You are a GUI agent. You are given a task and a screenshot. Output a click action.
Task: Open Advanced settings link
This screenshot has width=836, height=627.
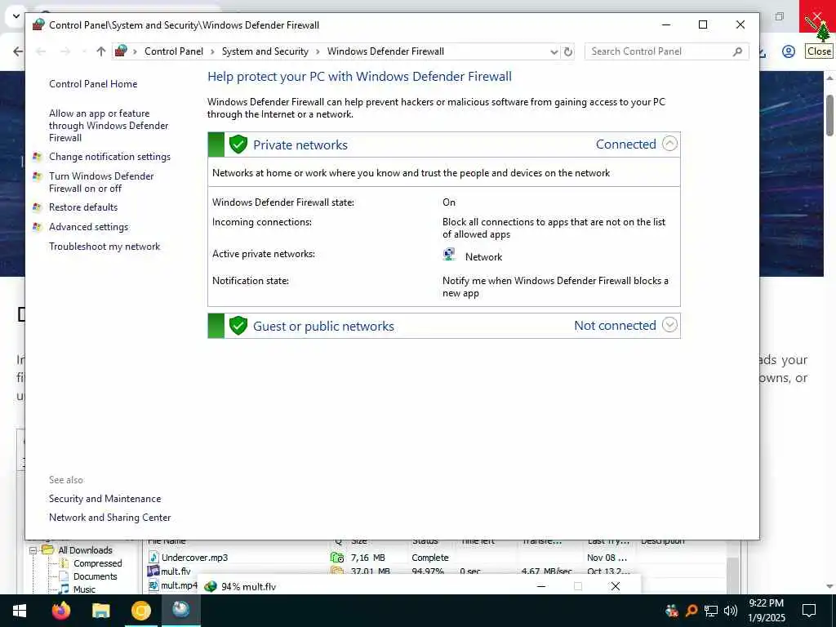(88, 227)
